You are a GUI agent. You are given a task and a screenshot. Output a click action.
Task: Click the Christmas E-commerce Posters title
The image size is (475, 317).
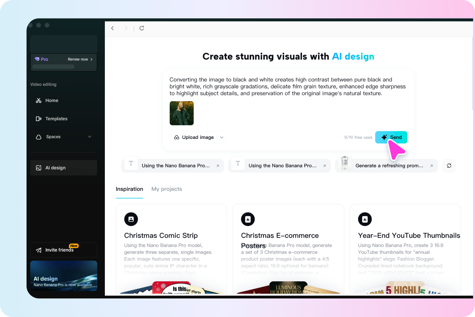point(280,240)
